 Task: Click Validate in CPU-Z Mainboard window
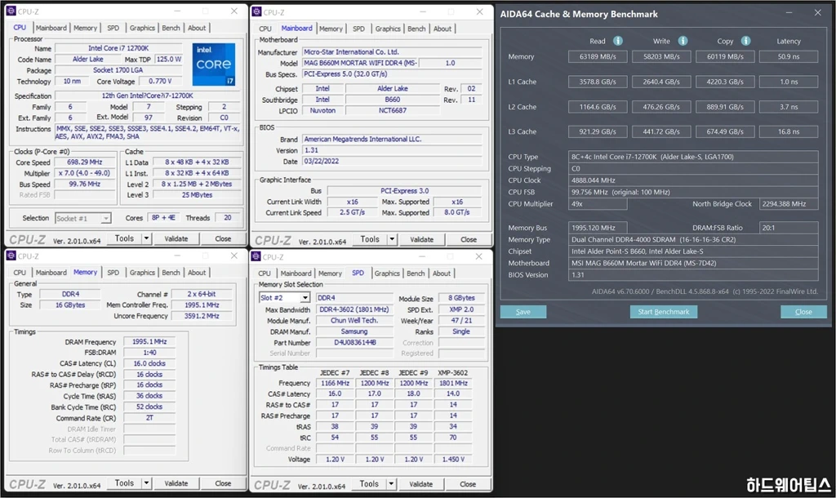click(x=422, y=239)
